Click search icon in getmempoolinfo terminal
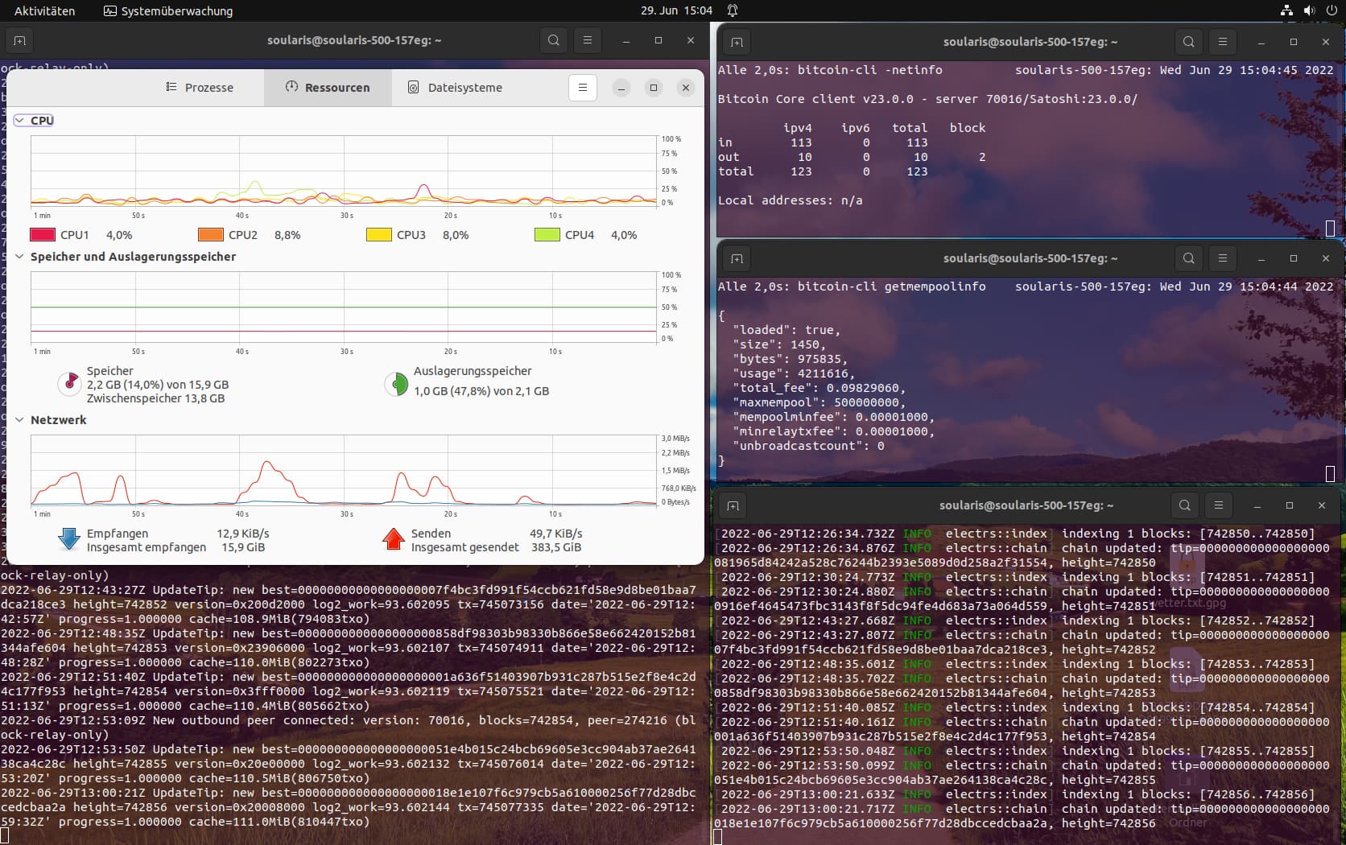1346x845 pixels. pos(1189,258)
